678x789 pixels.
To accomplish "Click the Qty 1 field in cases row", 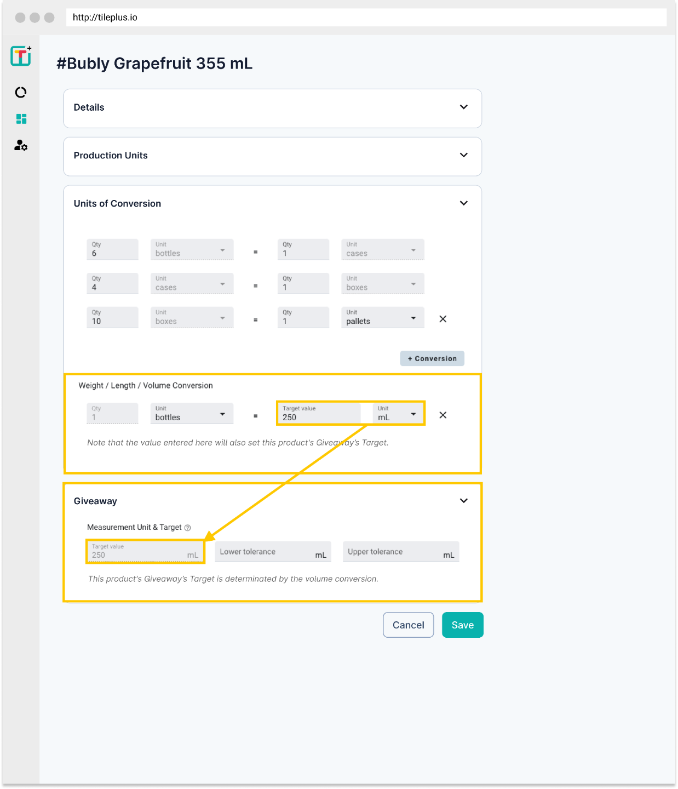I will pyautogui.click(x=303, y=249).
